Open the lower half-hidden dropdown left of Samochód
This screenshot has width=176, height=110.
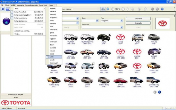(77, 23)
